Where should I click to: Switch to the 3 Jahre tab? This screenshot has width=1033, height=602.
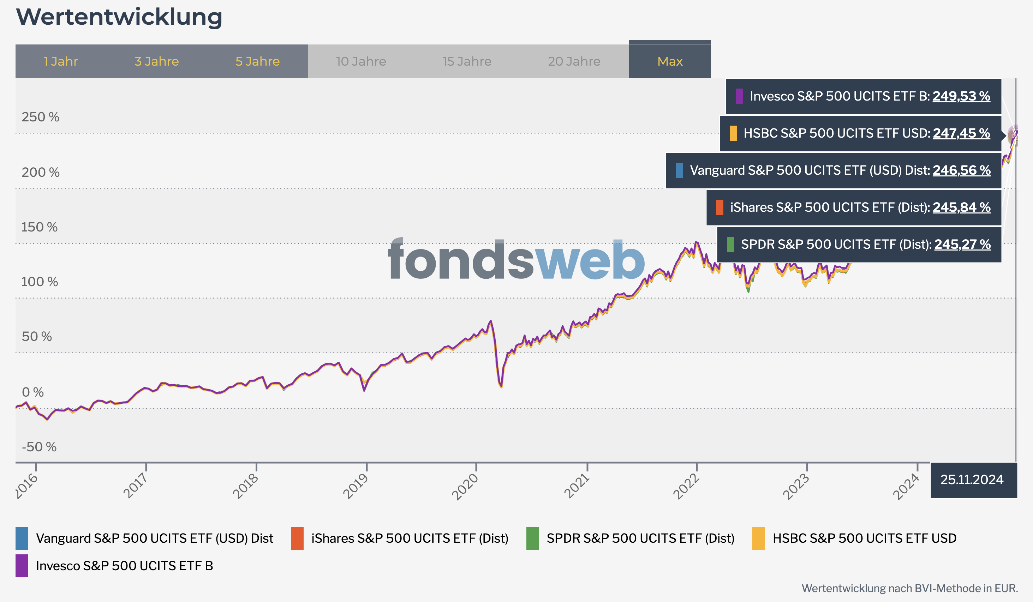[157, 61]
